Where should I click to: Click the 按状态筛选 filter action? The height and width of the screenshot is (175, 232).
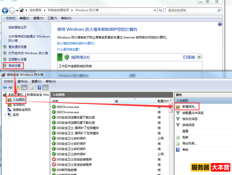click(190, 119)
